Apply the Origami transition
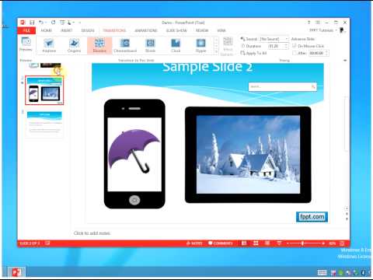 click(74, 45)
